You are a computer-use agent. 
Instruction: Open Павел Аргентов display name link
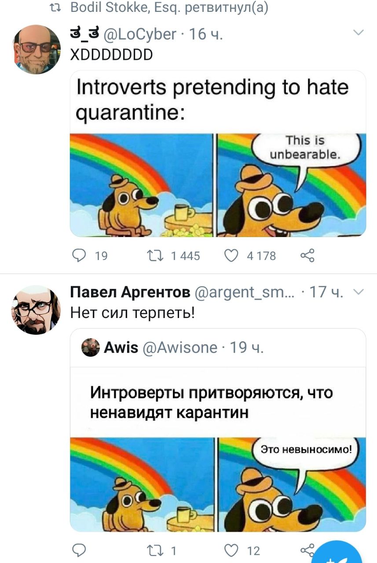130,292
